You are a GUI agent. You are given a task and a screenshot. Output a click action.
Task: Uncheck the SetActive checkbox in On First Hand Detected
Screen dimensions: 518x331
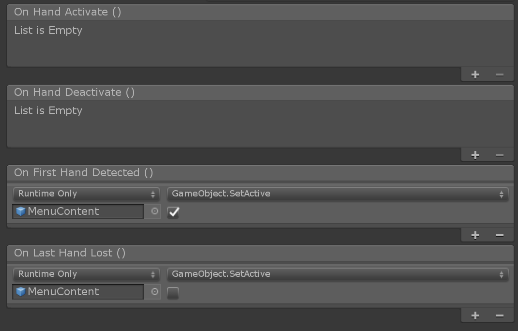[173, 212]
